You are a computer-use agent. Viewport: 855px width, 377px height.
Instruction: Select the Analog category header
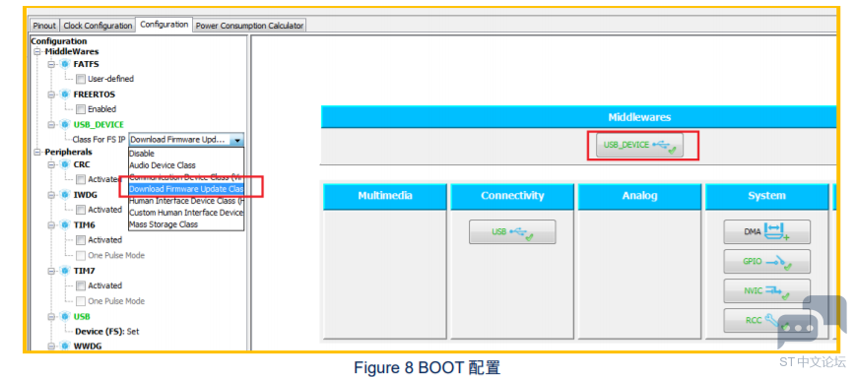click(639, 196)
